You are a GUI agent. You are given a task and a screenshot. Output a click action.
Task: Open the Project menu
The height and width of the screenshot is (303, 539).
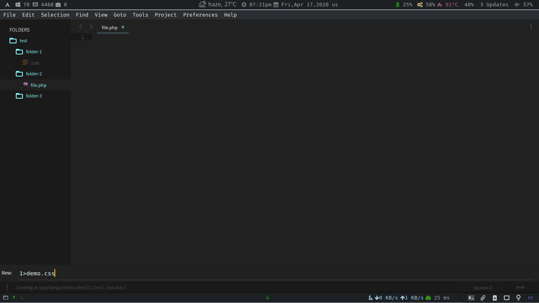166,15
